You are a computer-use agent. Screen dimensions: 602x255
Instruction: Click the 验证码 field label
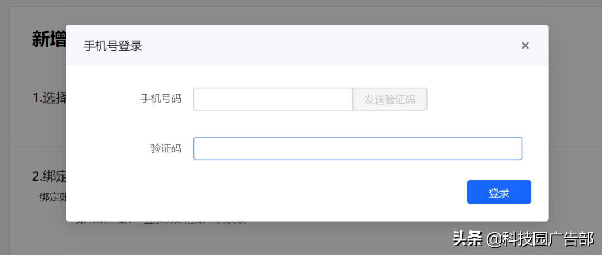[166, 148]
